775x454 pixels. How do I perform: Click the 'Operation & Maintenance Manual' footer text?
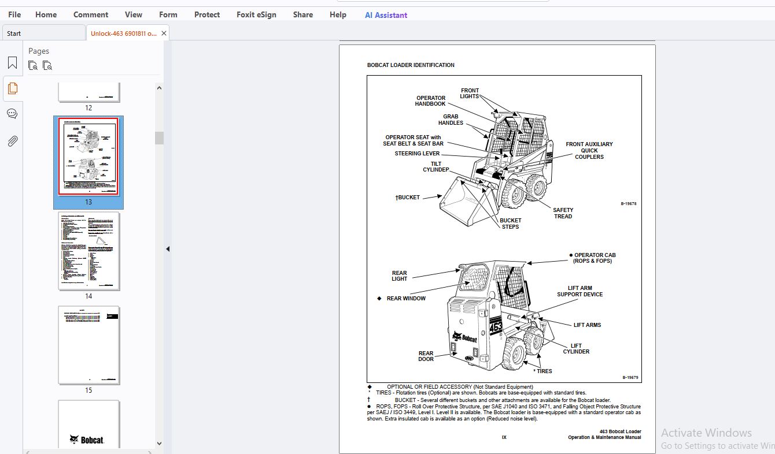coord(604,437)
